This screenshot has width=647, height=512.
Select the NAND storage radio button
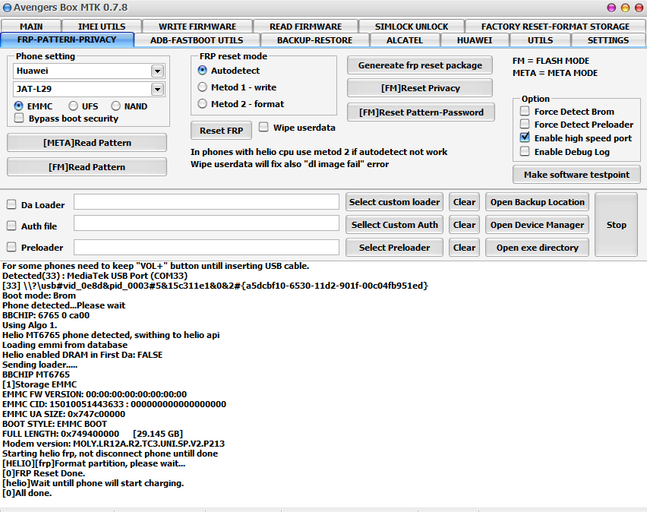click(x=115, y=106)
